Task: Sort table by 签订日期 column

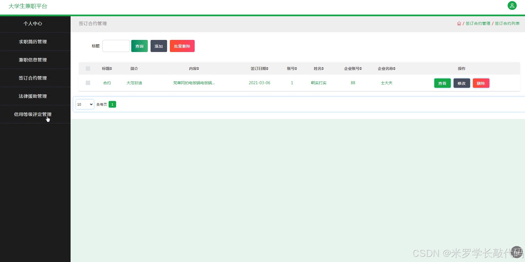Action: tap(259, 69)
